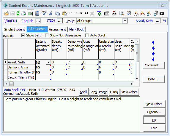Viewport: 170px width, 136px height.
Task: Click Speaks clearly cell for Furner, Timothy
Action: (59, 72)
